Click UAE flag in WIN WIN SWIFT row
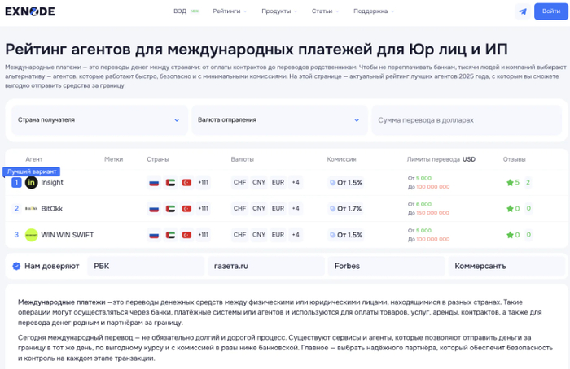The width and height of the screenshot is (570, 369). tap(170, 235)
